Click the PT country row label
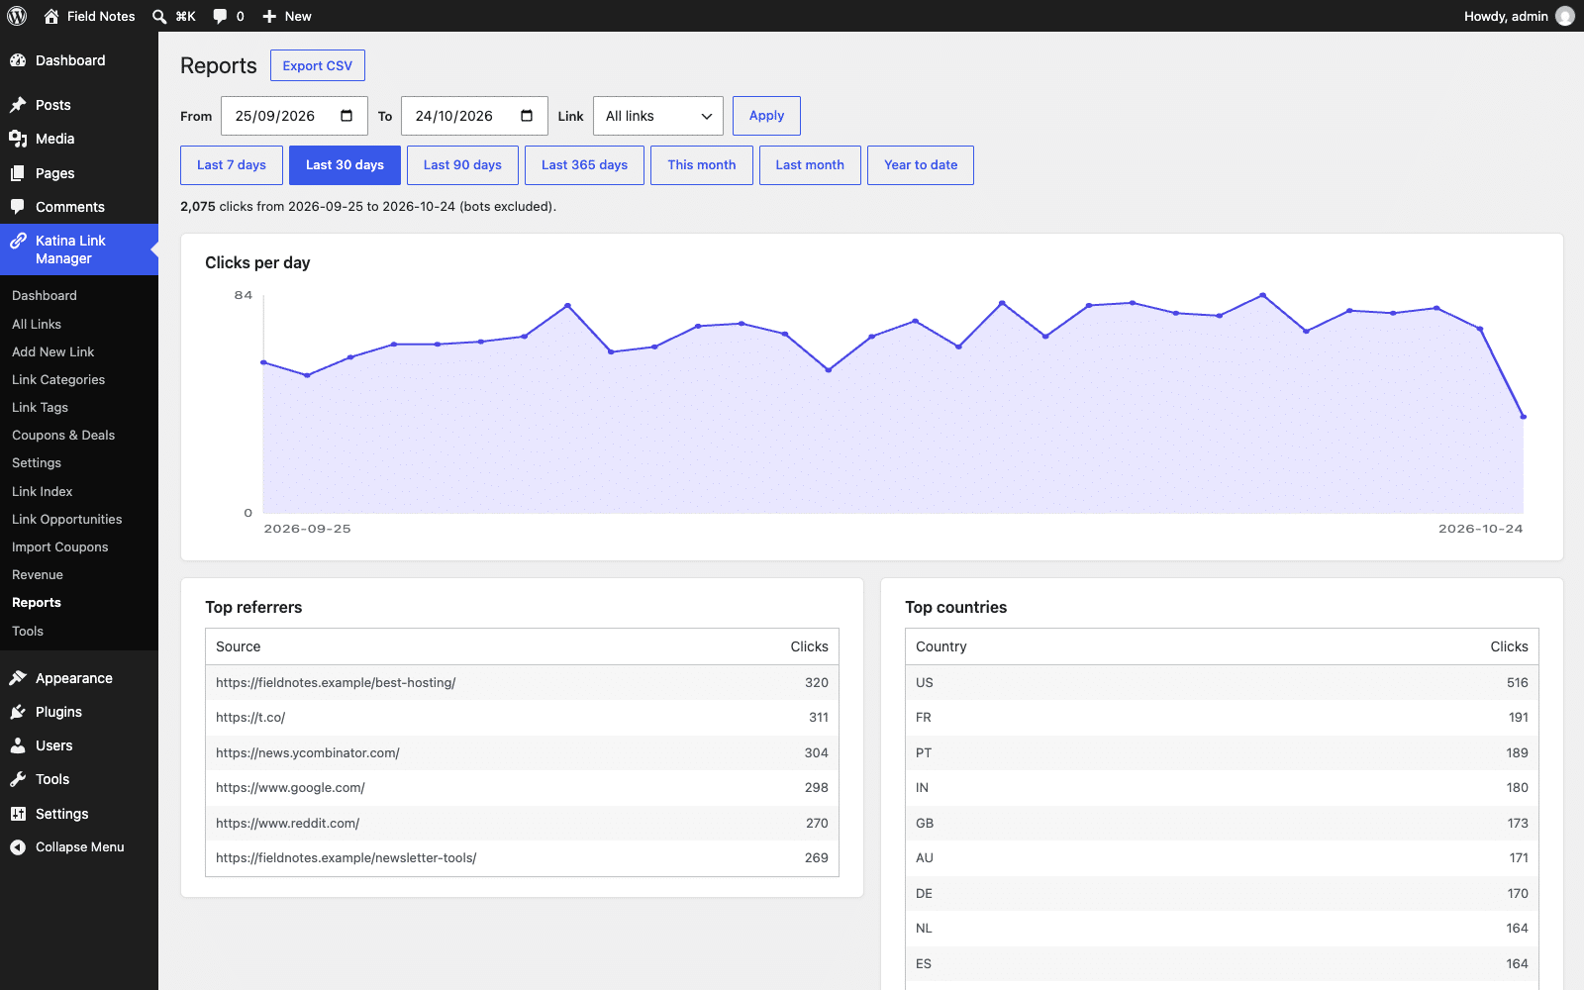The height and width of the screenshot is (990, 1584). [924, 752]
